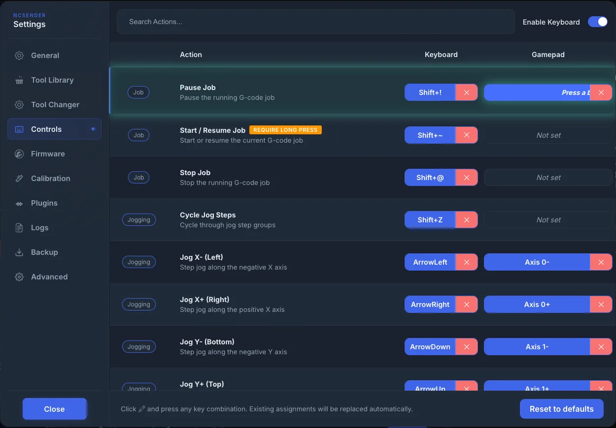The width and height of the screenshot is (616, 428).
Task: Click the Plugins icon in sidebar
Action: click(x=19, y=203)
